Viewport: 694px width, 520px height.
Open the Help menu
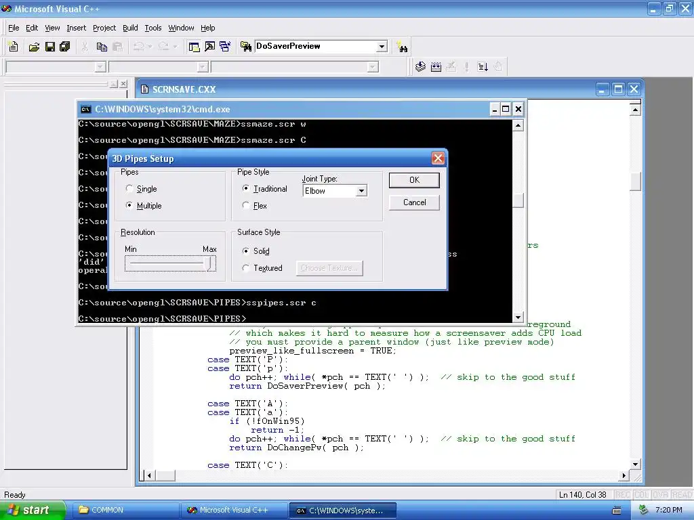coord(207,28)
